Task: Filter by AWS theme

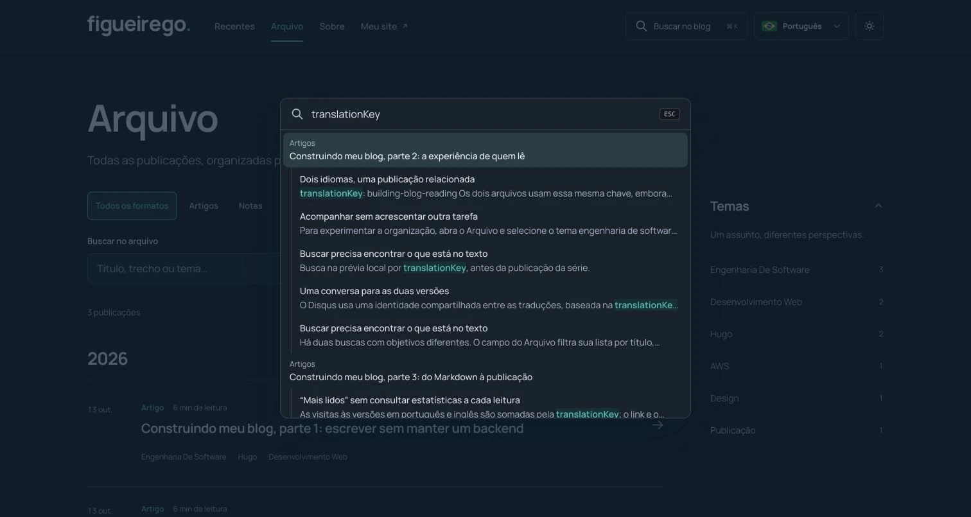Action: 796,366
